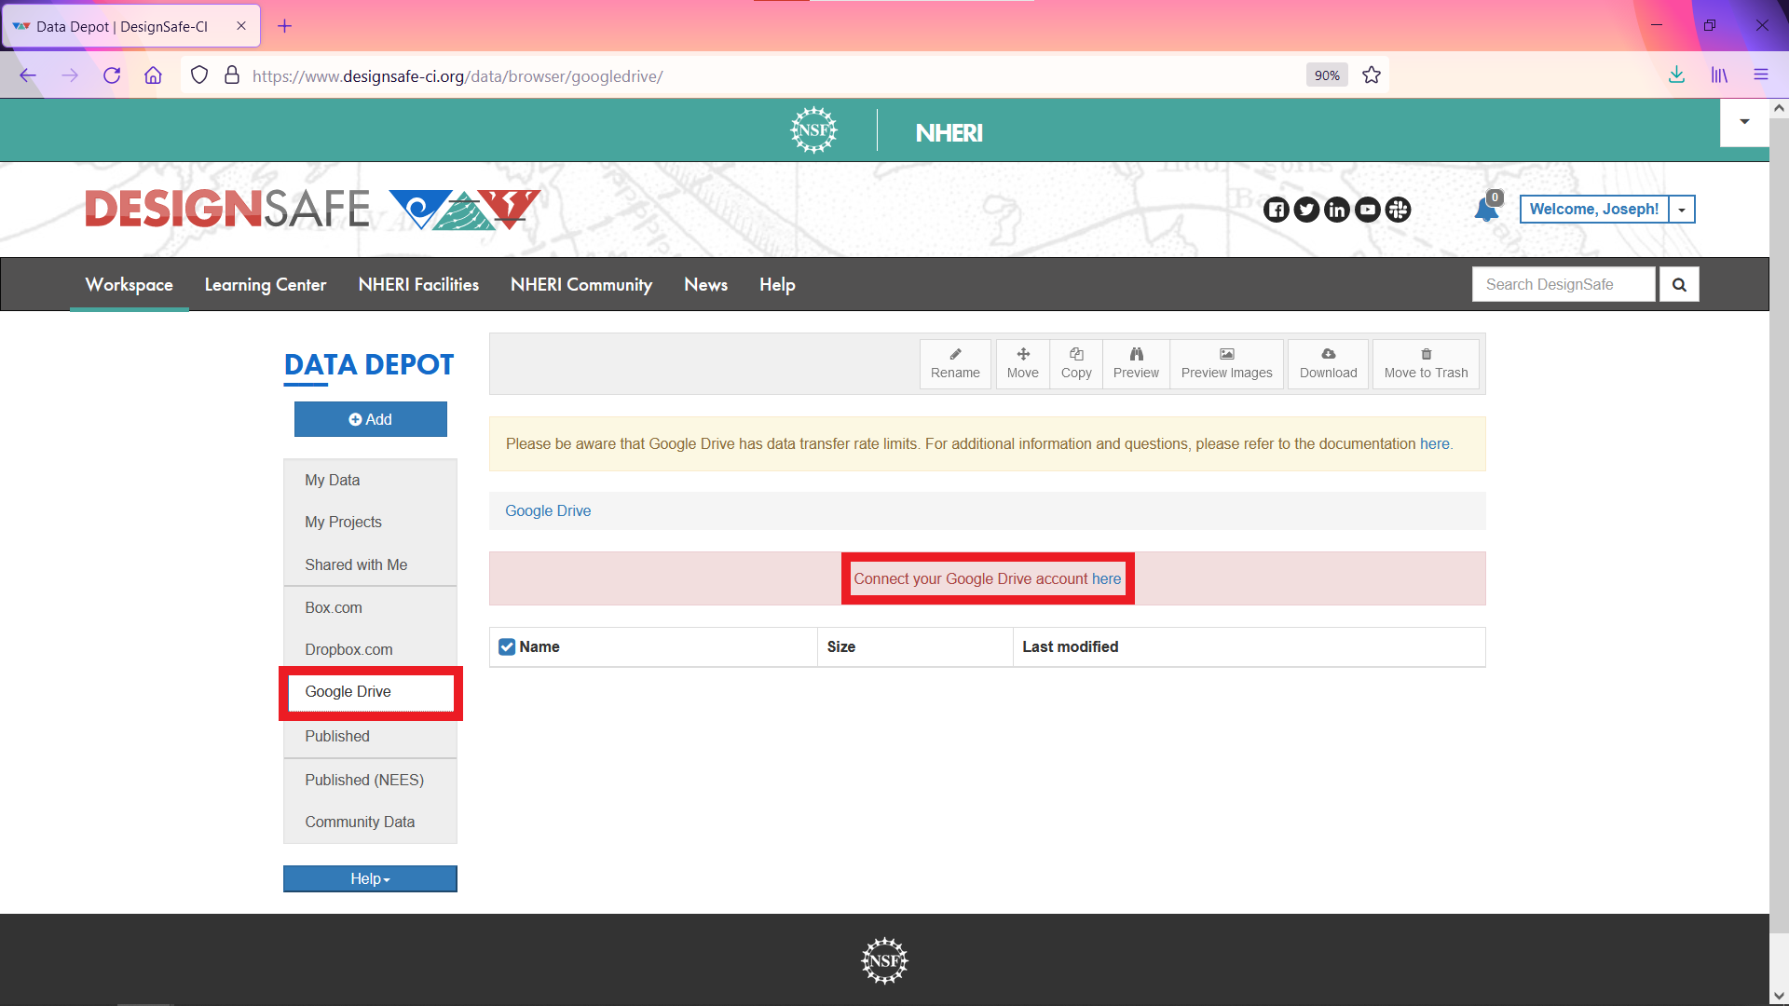This screenshot has height=1006, width=1789.
Task: Open Shared with Me in sidebar
Action: 370,564
